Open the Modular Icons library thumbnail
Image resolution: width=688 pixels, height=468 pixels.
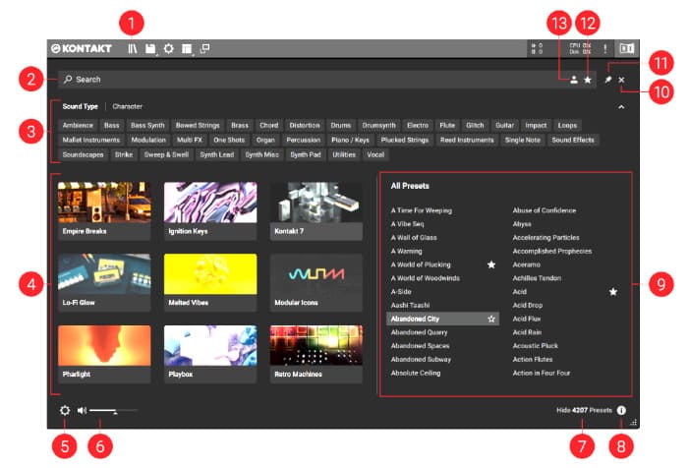pyautogui.click(x=316, y=282)
